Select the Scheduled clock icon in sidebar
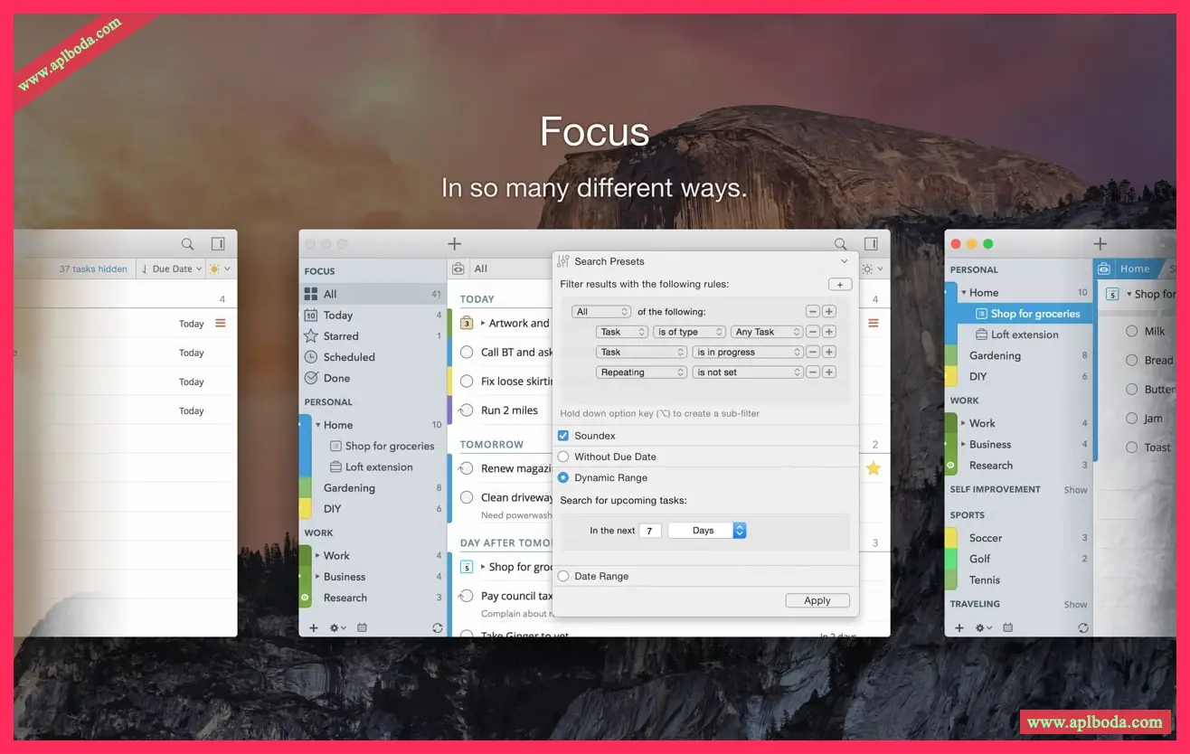The height and width of the screenshot is (754, 1190). [x=311, y=357]
